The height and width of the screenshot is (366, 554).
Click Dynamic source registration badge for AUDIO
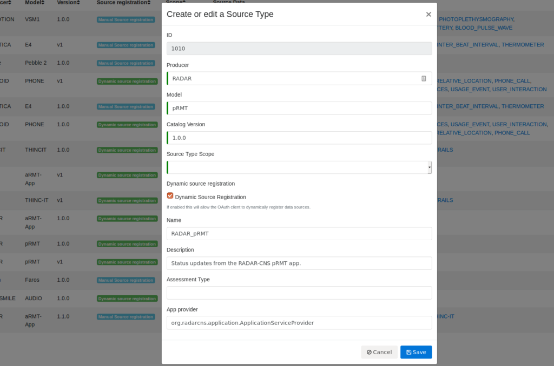[127, 299]
